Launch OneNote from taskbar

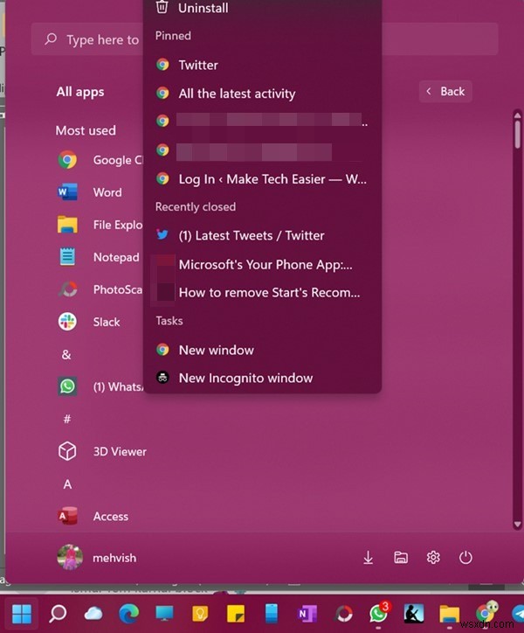tap(307, 614)
